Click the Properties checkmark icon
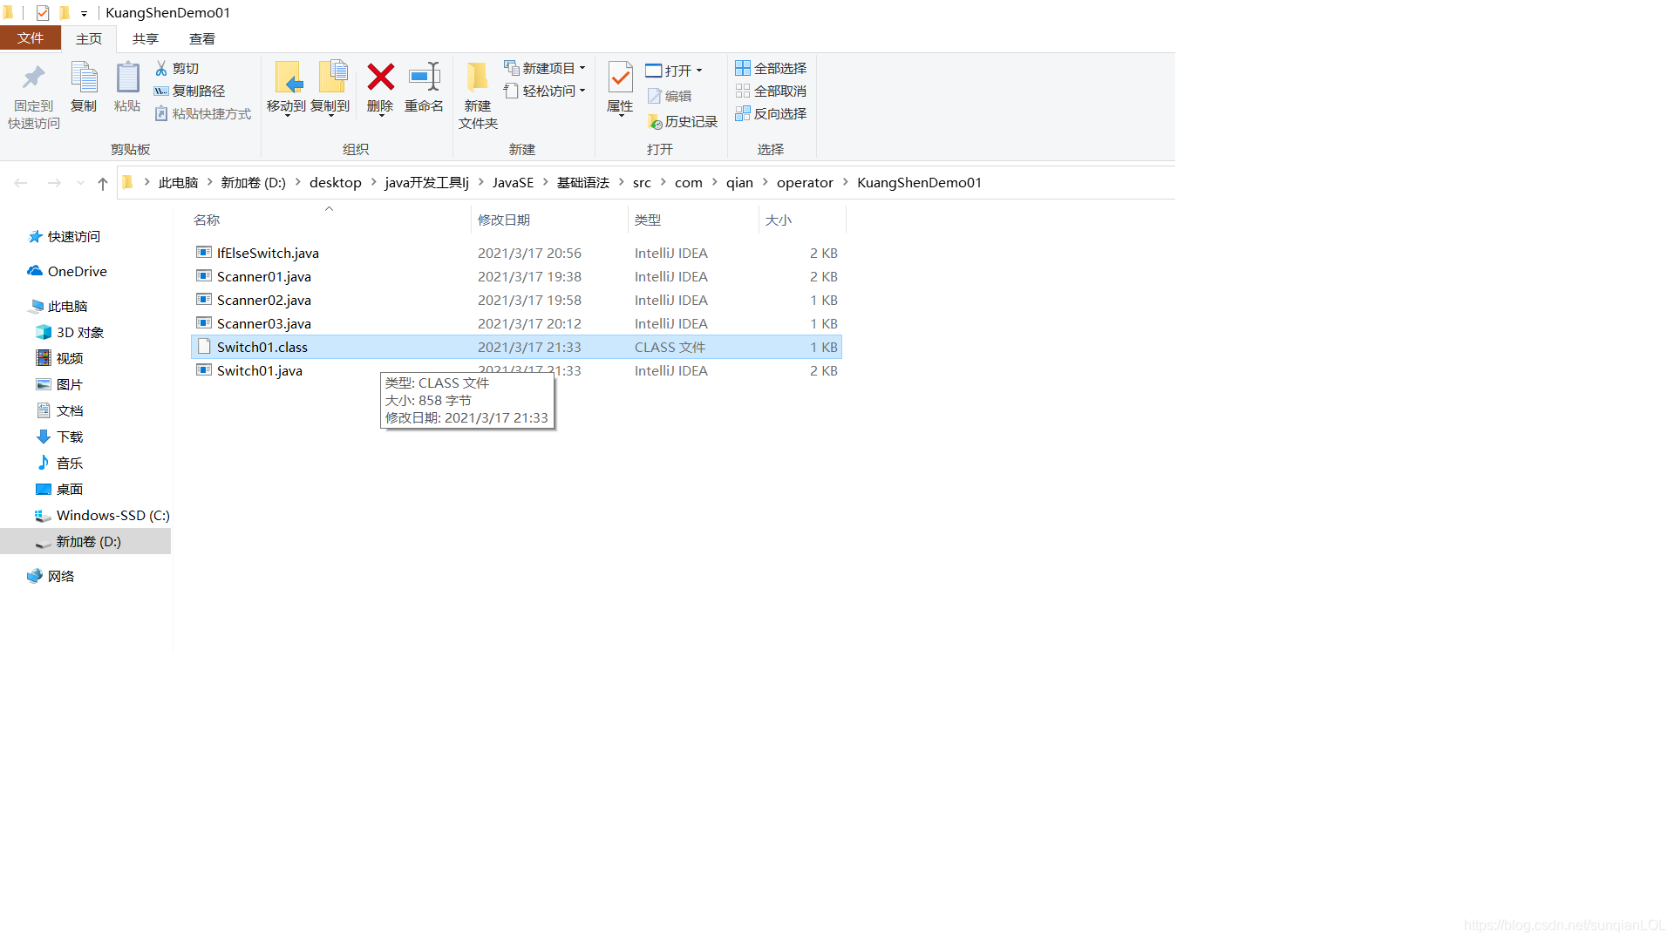This screenshot has height=941, width=1674. tap(620, 78)
